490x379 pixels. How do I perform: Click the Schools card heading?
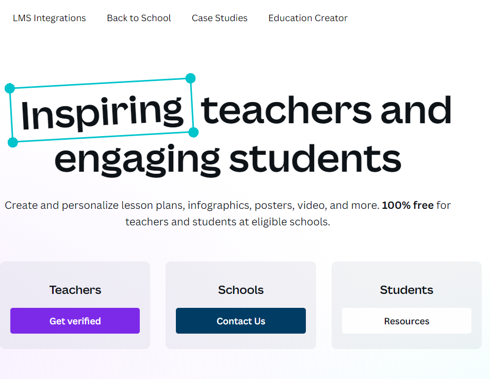tap(241, 290)
